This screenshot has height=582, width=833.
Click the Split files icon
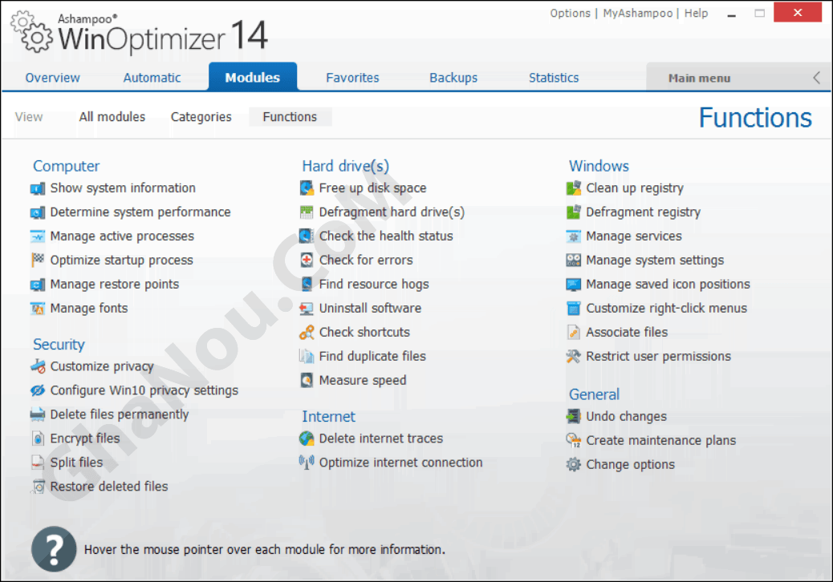[38, 463]
